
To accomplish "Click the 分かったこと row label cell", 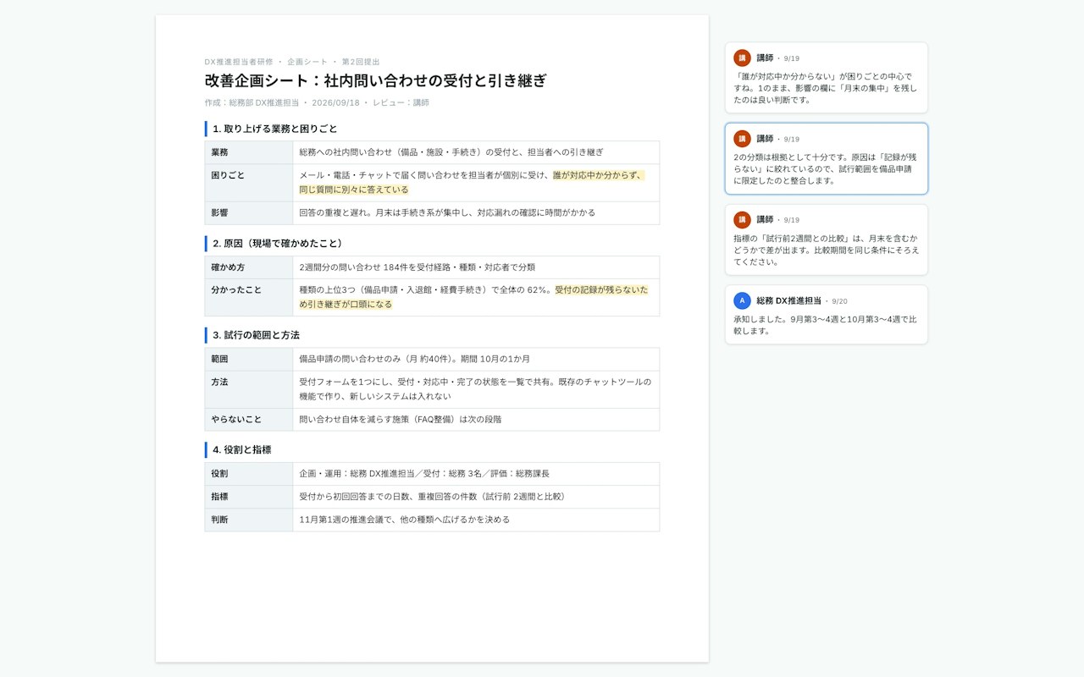I will tap(249, 297).
